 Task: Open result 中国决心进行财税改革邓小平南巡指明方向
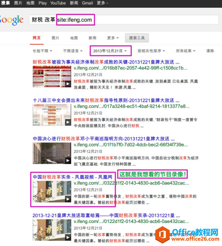(104, 139)
